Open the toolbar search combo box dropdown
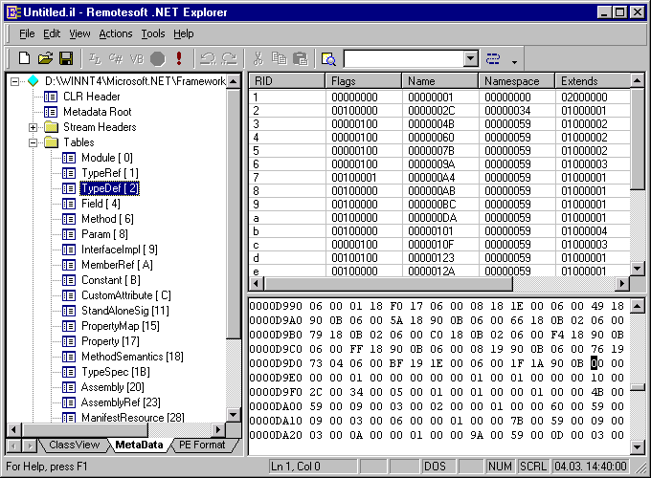Image resolution: width=651 pixels, height=478 pixels. tap(470, 58)
